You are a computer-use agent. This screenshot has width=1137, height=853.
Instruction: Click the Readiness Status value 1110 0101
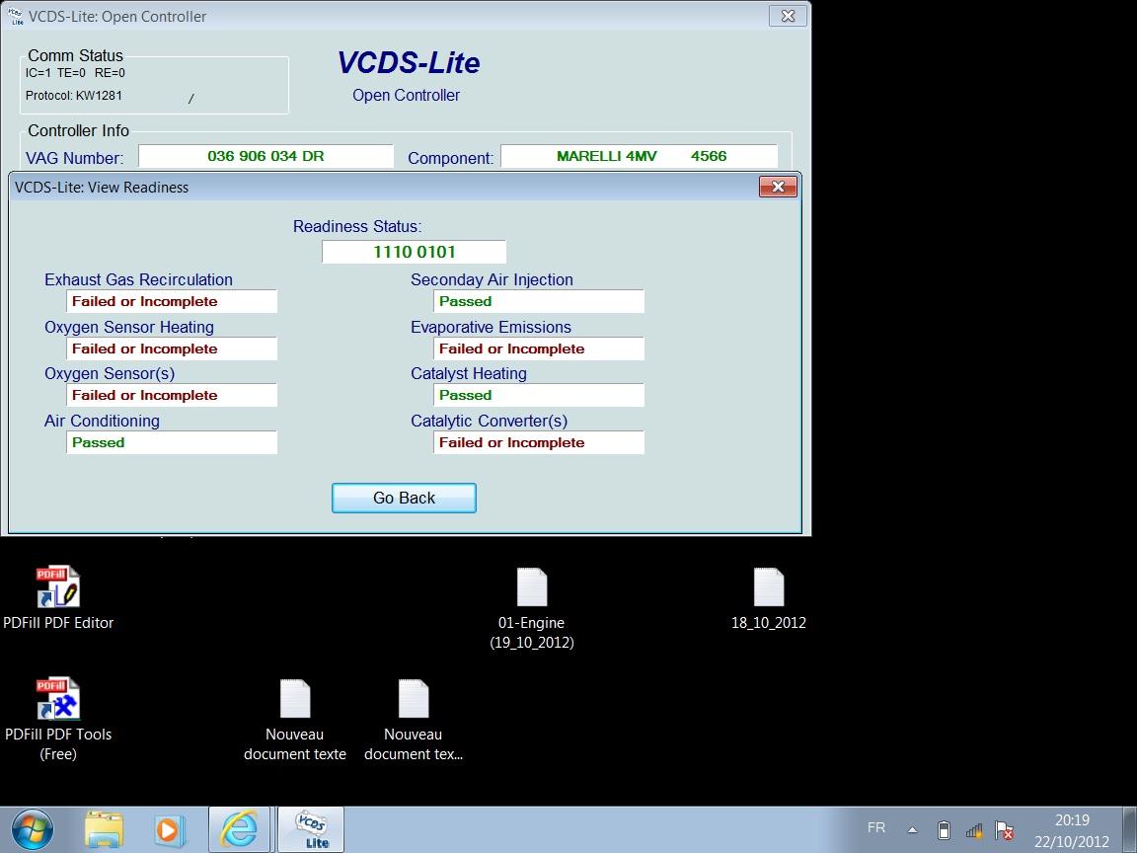tap(415, 252)
